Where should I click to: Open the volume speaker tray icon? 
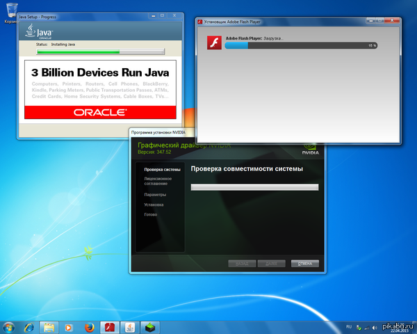tap(375, 328)
